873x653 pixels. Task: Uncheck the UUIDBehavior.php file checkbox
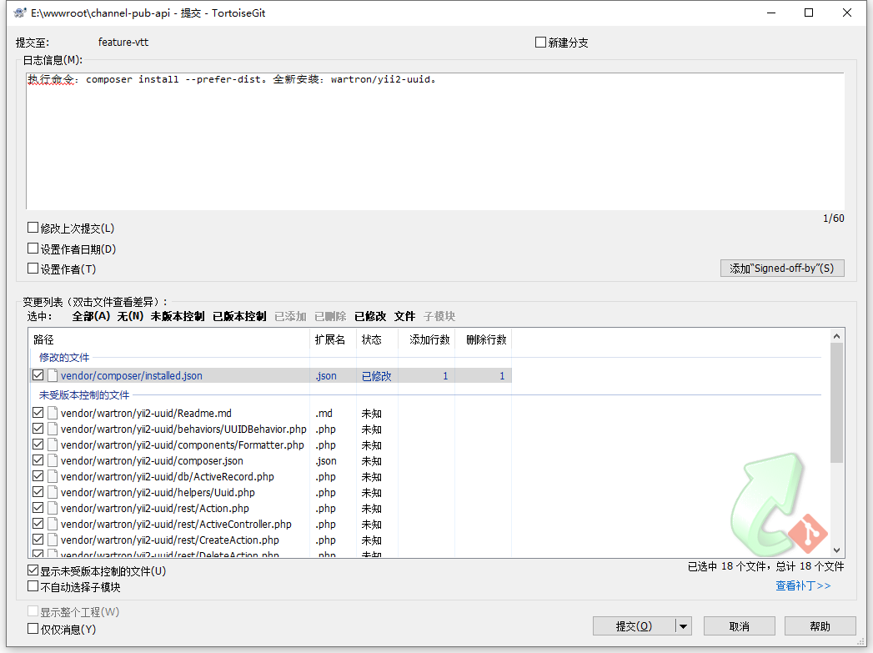pyautogui.click(x=38, y=429)
